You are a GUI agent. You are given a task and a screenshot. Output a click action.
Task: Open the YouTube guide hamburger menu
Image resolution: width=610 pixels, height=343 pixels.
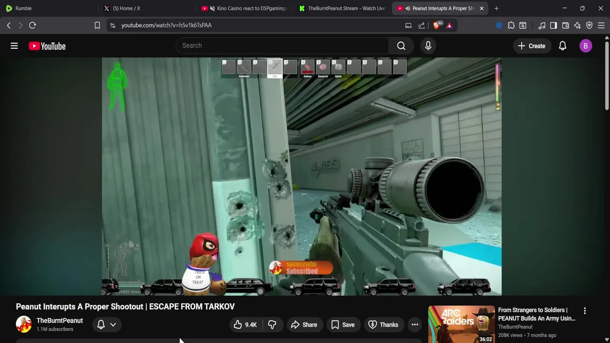tap(14, 46)
